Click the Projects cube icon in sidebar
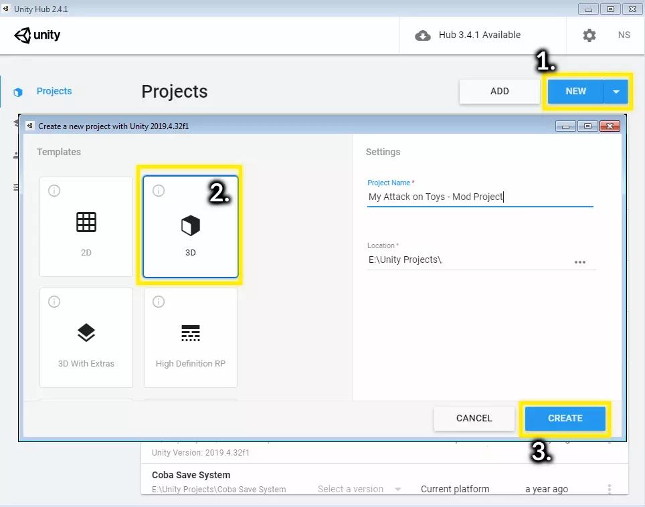 pos(17,92)
